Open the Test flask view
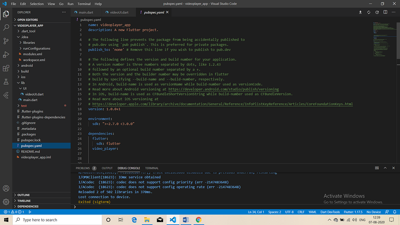 point(6,82)
